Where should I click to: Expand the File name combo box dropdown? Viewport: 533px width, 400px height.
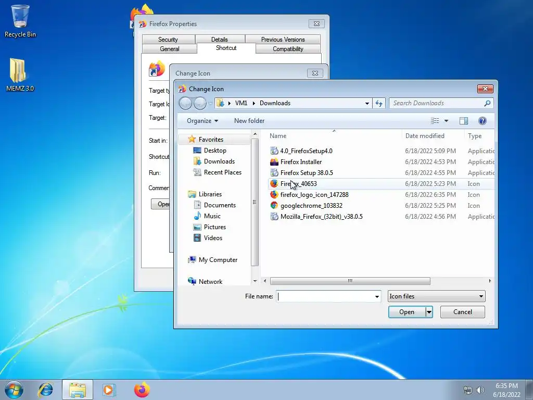[x=377, y=296]
